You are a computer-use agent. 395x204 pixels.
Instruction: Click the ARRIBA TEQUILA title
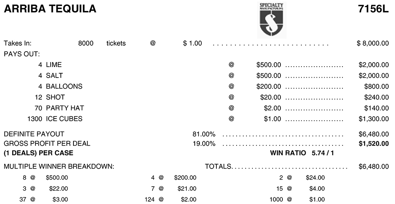(50, 9)
